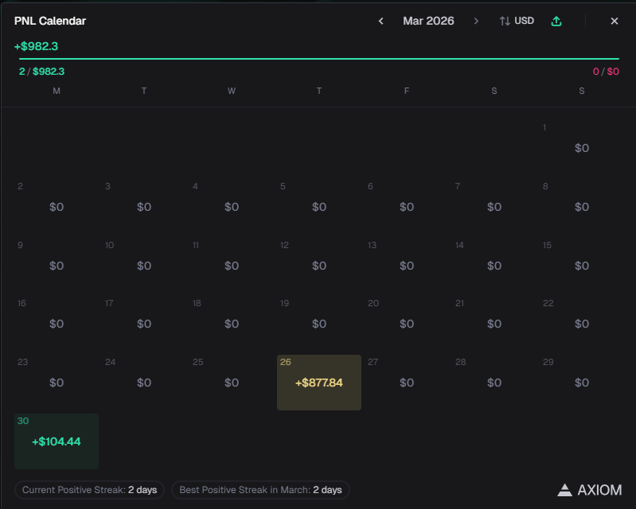Pick the March 16 day cell
The height and width of the screenshot is (509, 636).
pos(57,324)
